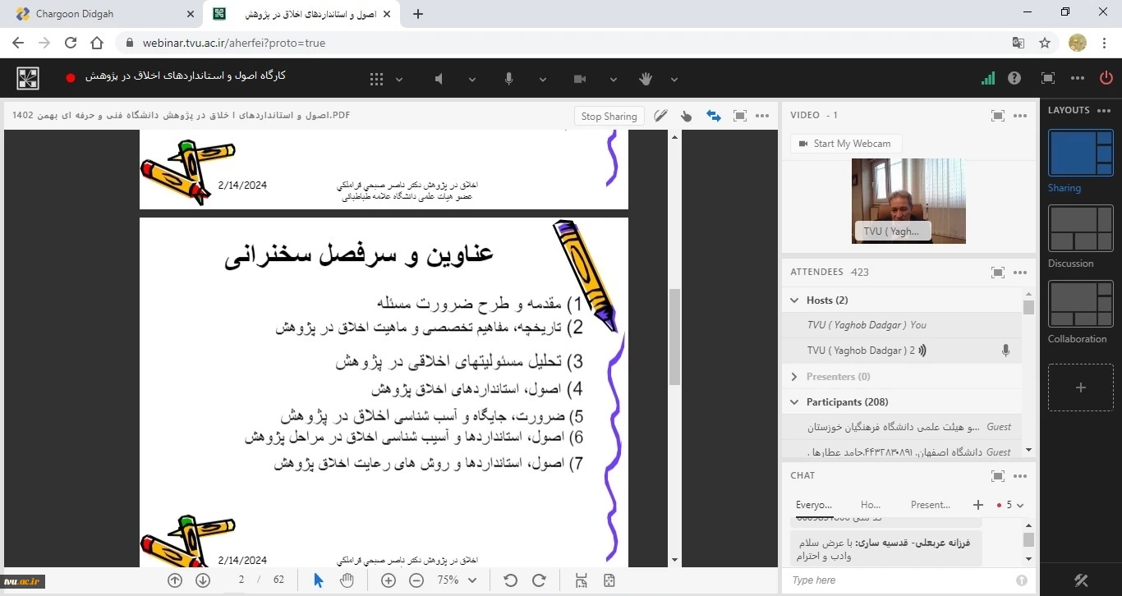1122x596 pixels.
Task: Open the top bar more options menu
Action: 1078,78
